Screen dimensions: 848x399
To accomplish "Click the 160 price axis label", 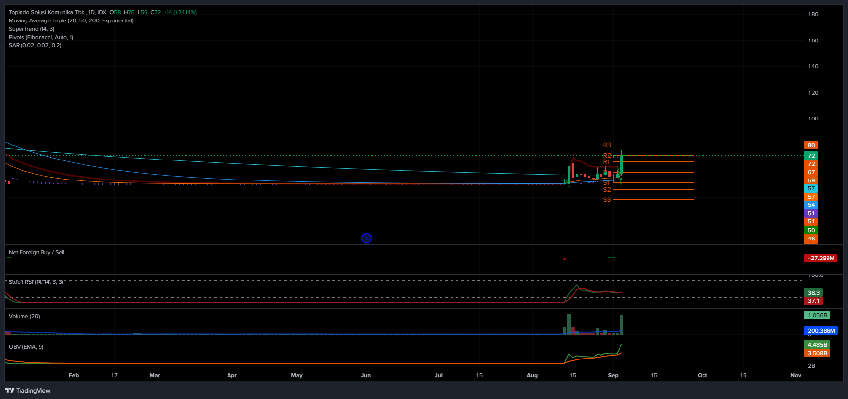I will coord(813,40).
